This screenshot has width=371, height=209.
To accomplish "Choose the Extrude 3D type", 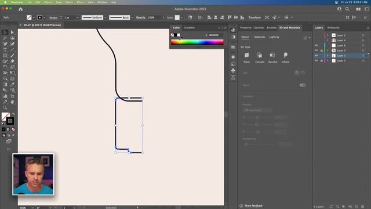I will 260,57.
